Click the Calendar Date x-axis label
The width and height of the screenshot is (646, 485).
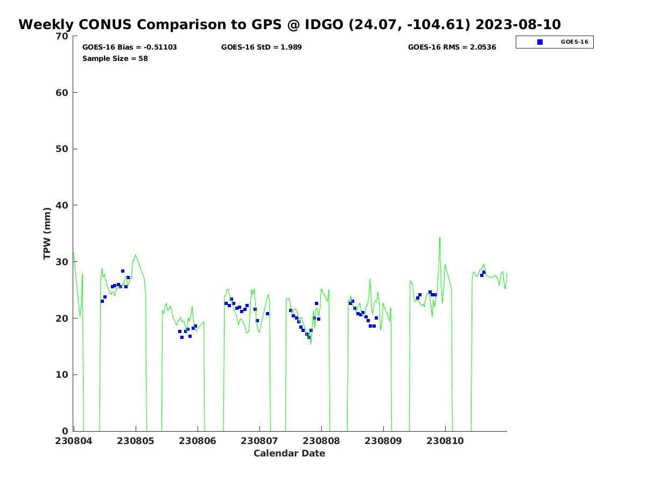pyautogui.click(x=290, y=454)
